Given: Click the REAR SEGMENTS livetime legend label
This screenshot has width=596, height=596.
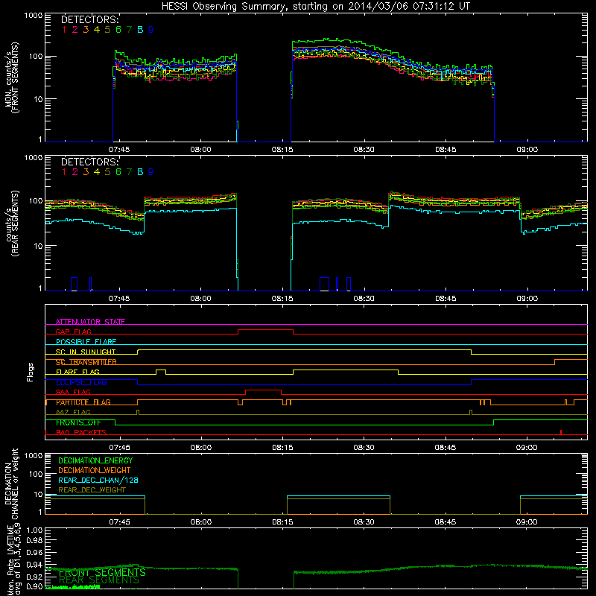Looking at the screenshot, I should pos(99,580).
